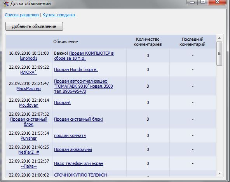View the lunohod1 user profile
The image size is (230, 182).
pyautogui.click(x=29, y=58)
